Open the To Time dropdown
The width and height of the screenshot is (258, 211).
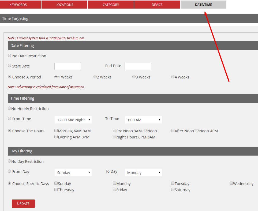(x=143, y=120)
